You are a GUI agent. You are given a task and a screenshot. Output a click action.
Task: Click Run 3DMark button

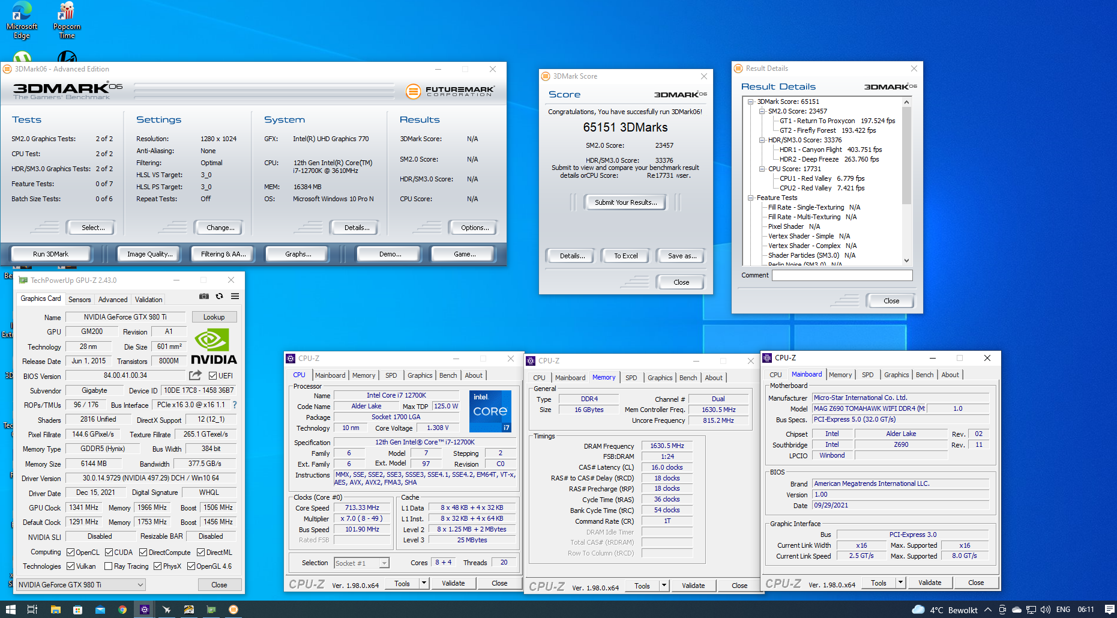click(50, 254)
